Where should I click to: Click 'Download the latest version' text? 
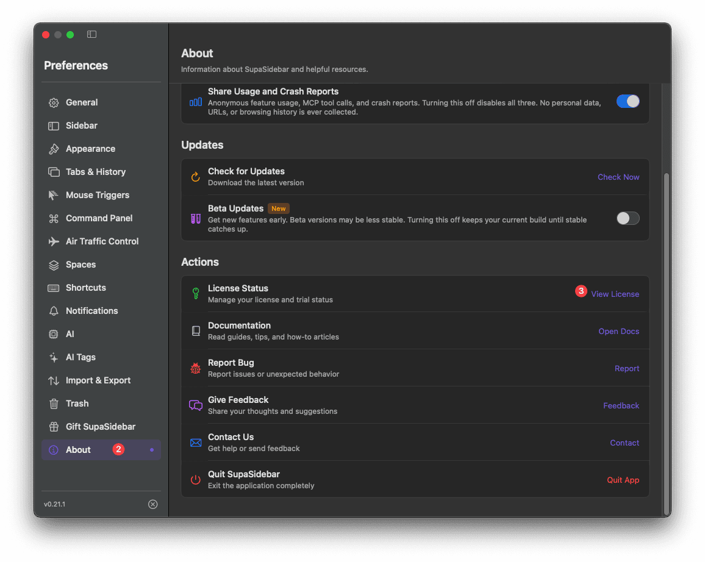coord(256,183)
